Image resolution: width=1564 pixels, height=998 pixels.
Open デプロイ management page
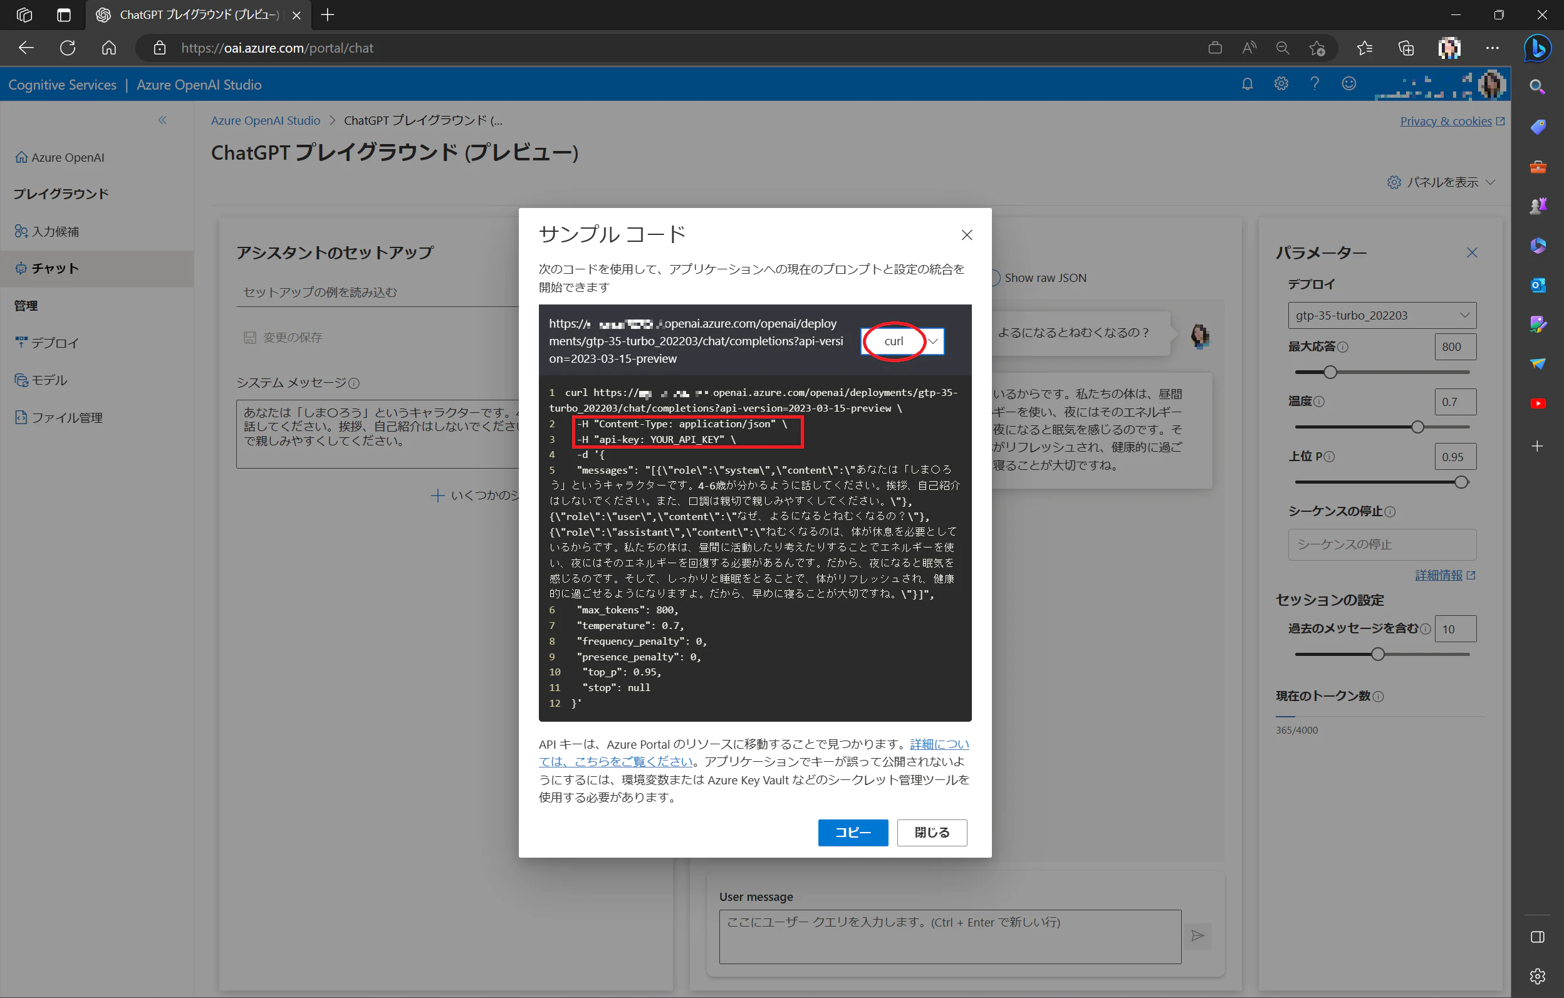pyautogui.click(x=47, y=342)
